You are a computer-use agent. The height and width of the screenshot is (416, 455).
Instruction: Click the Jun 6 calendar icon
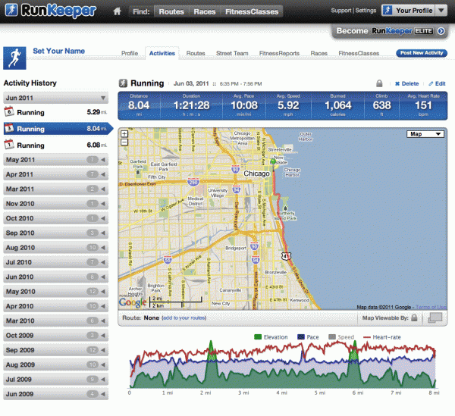tap(9, 111)
